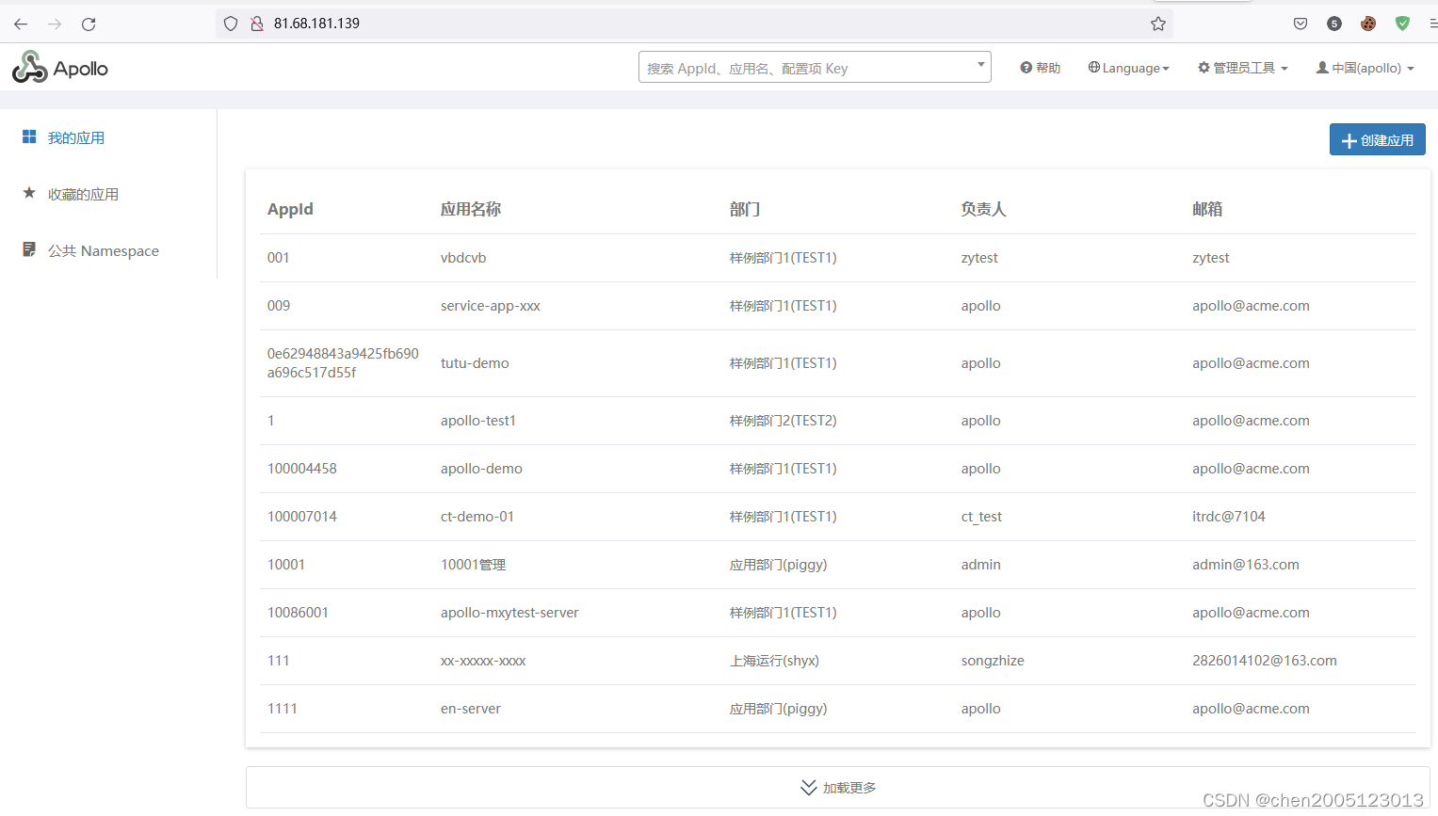Viewport: 1438px width, 816px height.
Task: Click the grid icon beside 我的应用
Action: 29,136
